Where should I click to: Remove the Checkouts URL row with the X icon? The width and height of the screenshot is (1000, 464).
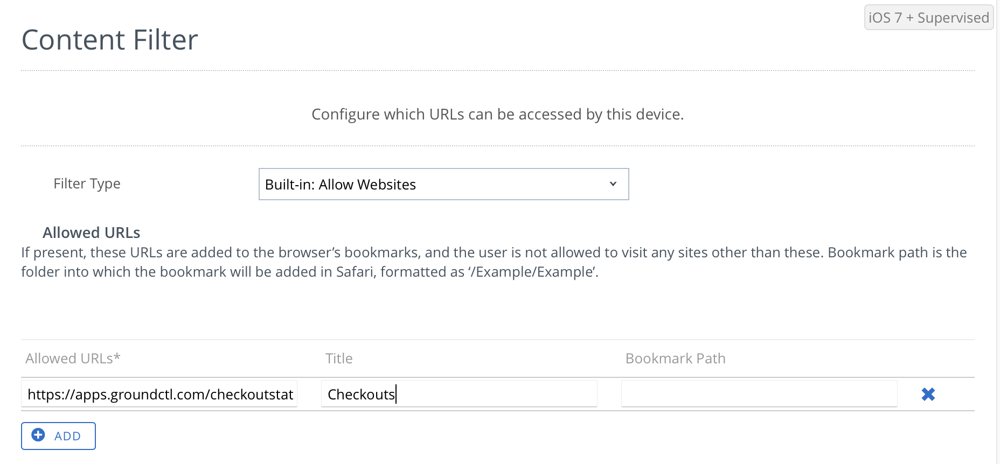[x=928, y=394]
